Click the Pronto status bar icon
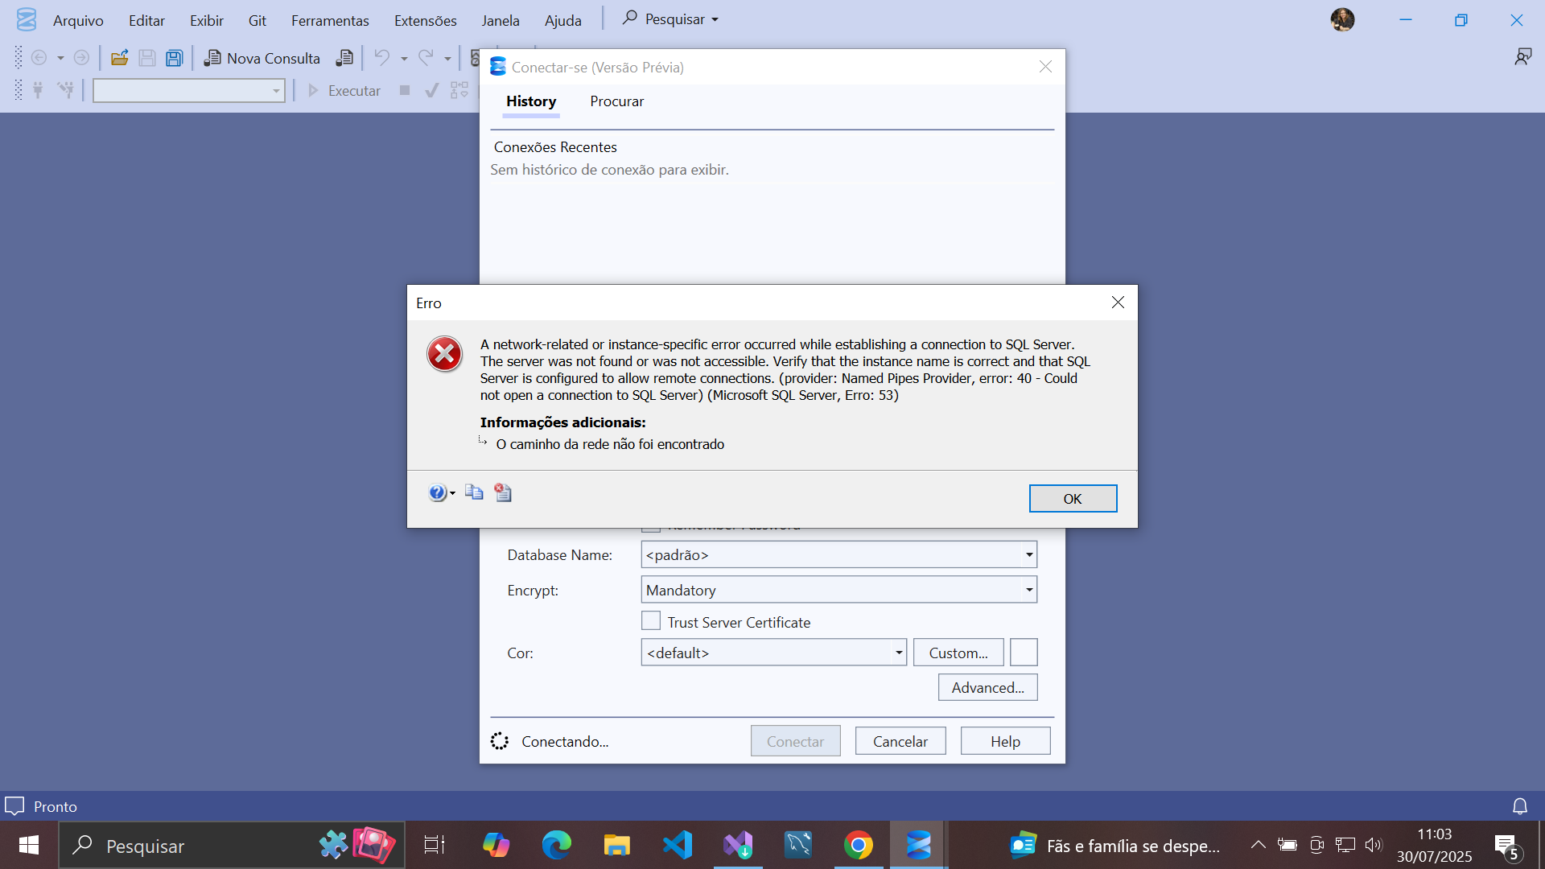 point(14,805)
